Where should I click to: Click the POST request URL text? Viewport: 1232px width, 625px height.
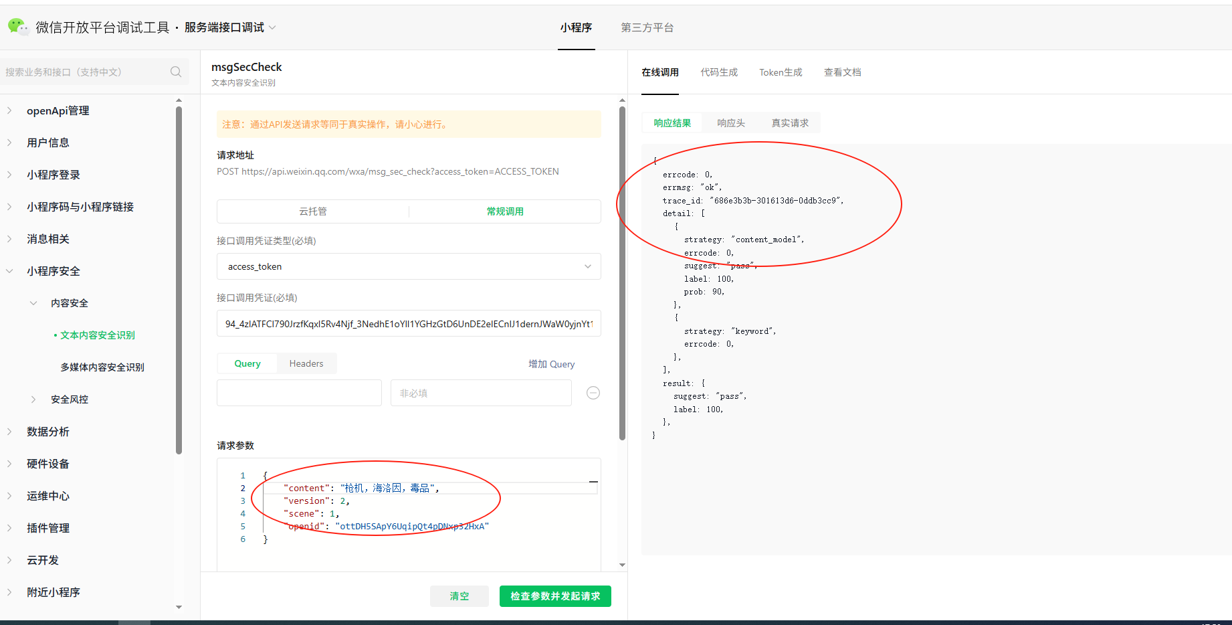tap(388, 171)
